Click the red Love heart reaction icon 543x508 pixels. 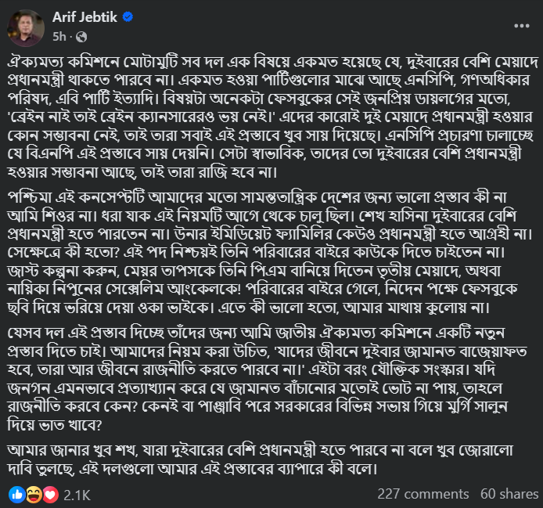(x=50, y=495)
